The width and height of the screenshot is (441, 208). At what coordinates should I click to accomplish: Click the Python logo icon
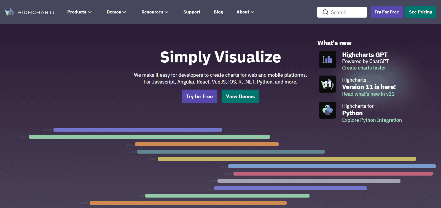click(327, 110)
